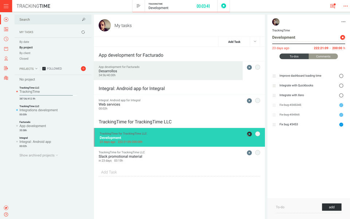The image size is (350, 219).
Task: Open the project boards sidebar icon
Action: pos(6,29)
